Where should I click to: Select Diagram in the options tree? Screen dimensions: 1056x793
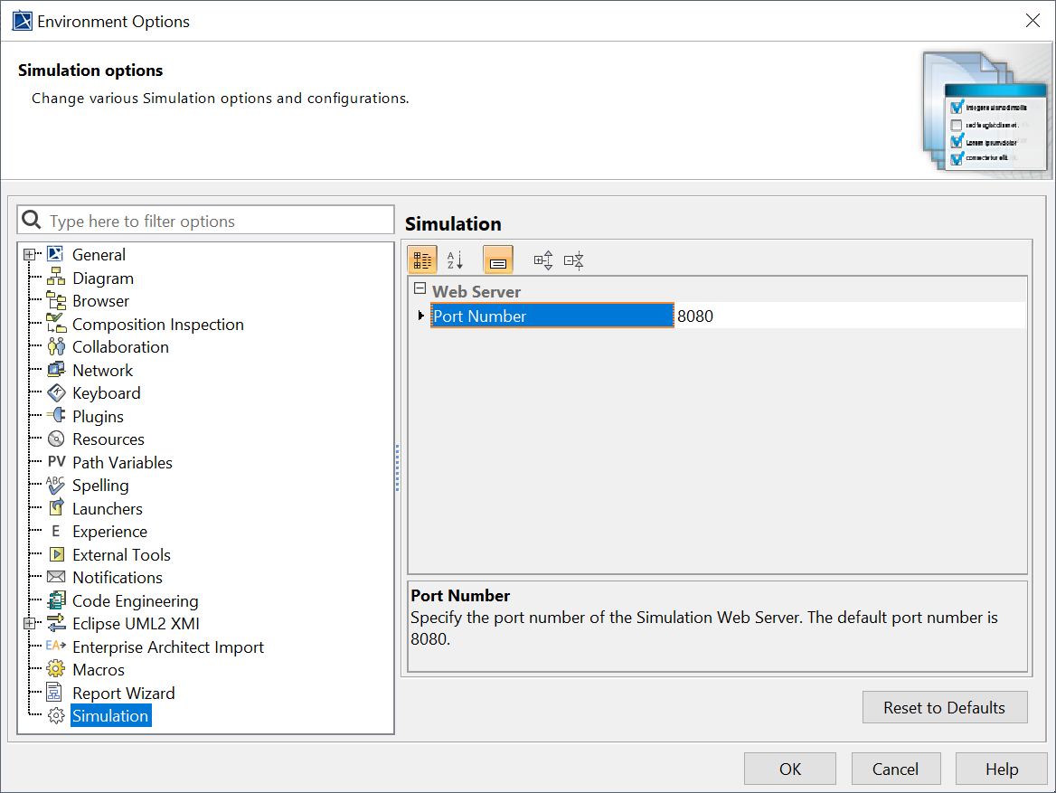click(x=103, y=278)
